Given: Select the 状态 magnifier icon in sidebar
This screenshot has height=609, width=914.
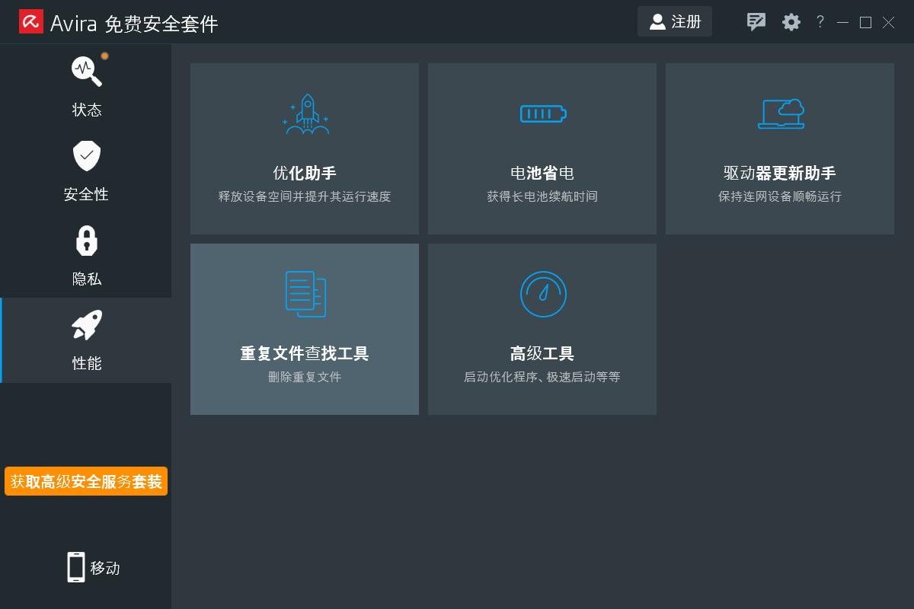Looking at the screenshot, I should click(x=86, y=69).
